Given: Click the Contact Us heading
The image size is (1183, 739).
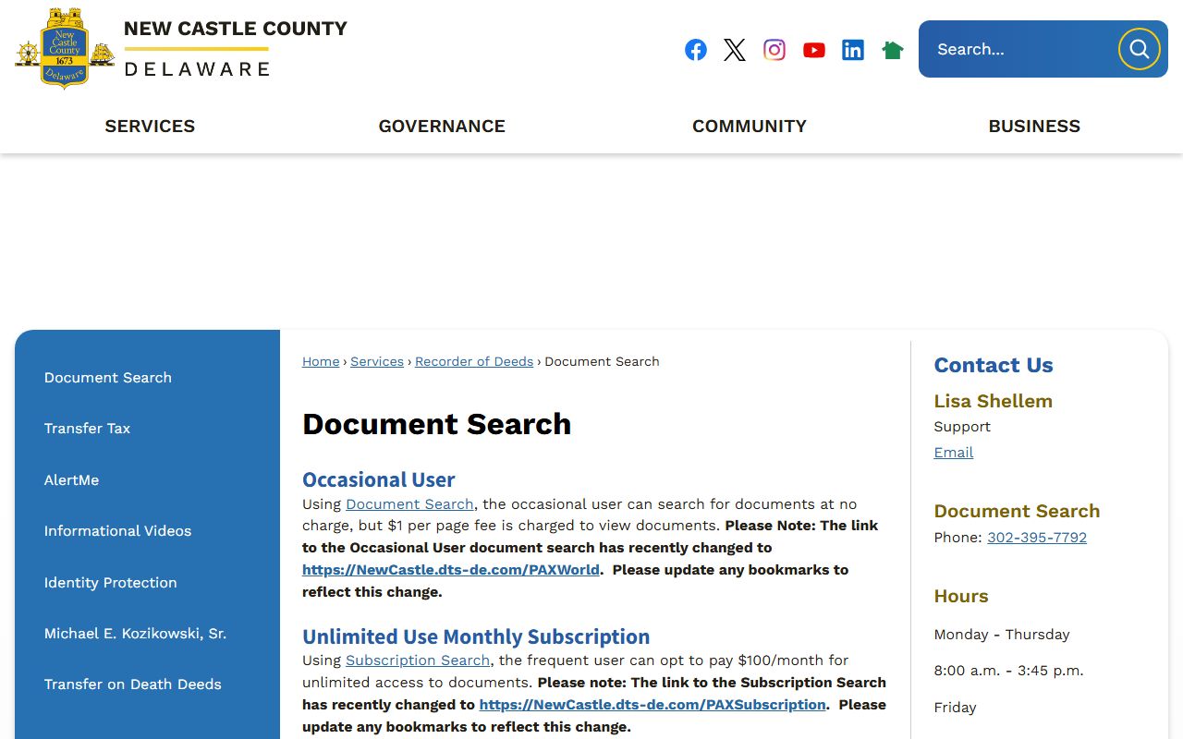Looking at the screenshot, I should point(994,365).
